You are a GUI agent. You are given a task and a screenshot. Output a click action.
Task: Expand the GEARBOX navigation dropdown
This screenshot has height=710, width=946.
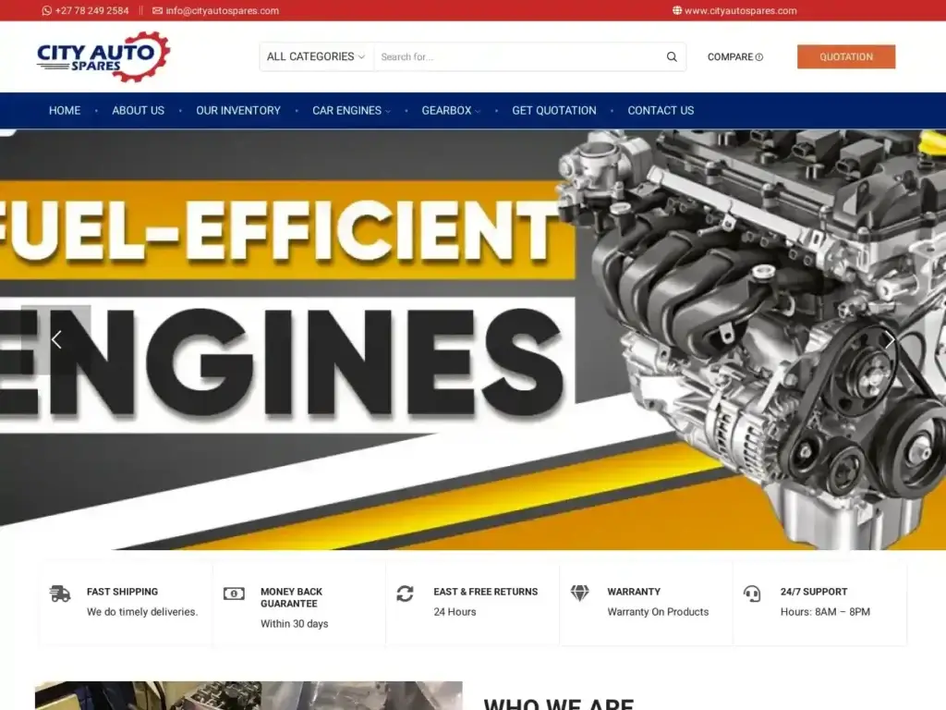pyautogui.click(x=478, y=111)
